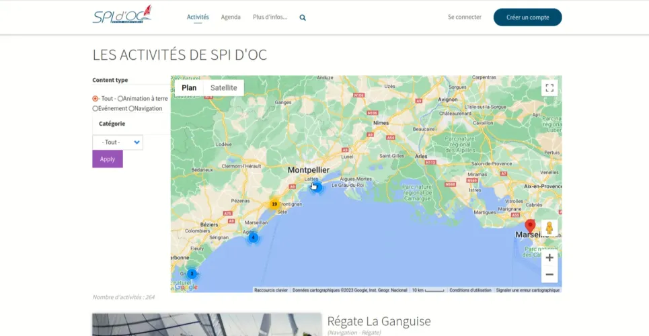Choose the Evénement radio option
The width and height of the screenshot is (649, 336).
point(96,108)
